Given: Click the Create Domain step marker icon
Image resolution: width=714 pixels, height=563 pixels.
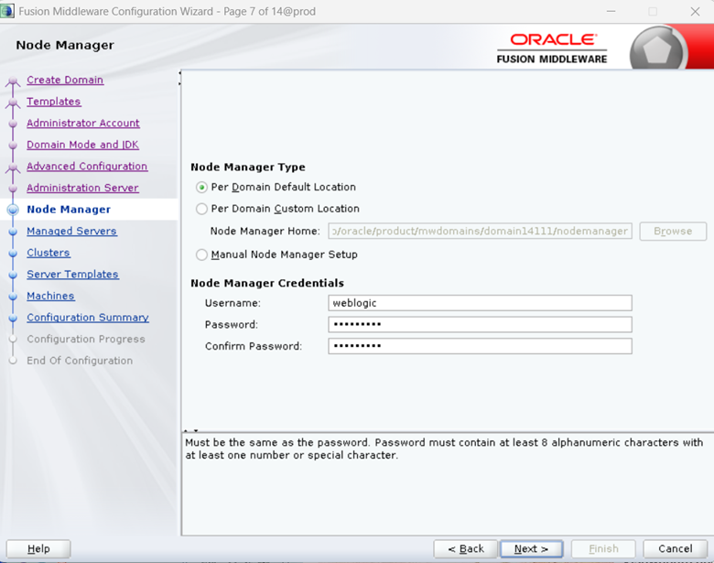Looking at the screenshot, I should [13, 82].
